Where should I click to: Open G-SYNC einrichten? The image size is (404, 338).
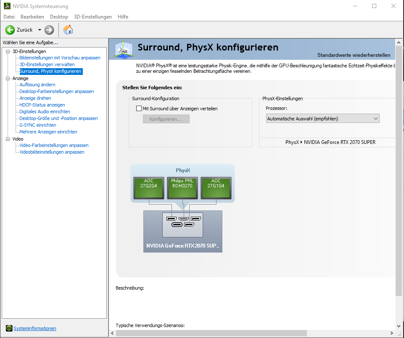point(38,125)
